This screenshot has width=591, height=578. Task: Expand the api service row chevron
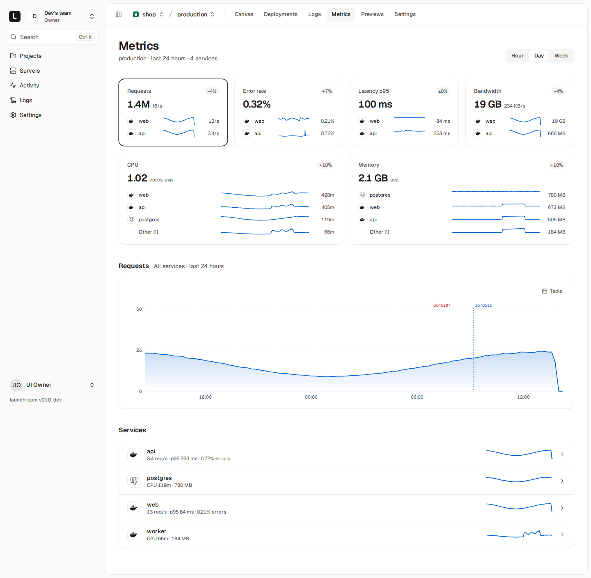pyautogui.click(x=562, y=454)
